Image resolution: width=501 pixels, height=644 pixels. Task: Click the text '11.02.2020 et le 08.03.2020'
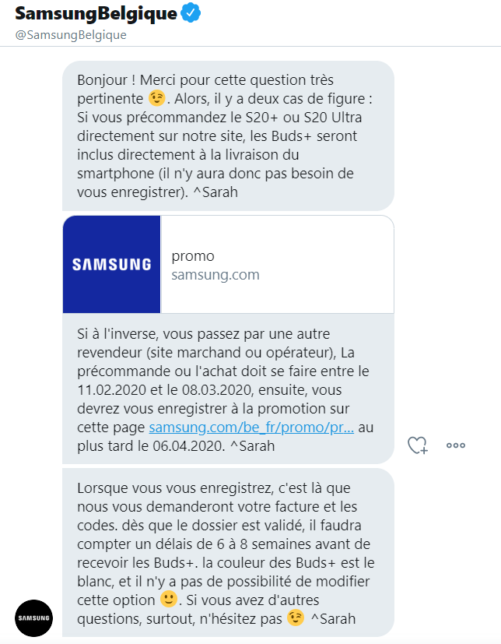click(165, 390)
